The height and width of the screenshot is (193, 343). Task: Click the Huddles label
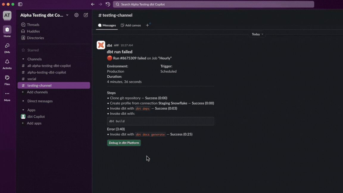pyautogui.click(x=33, y=31)
